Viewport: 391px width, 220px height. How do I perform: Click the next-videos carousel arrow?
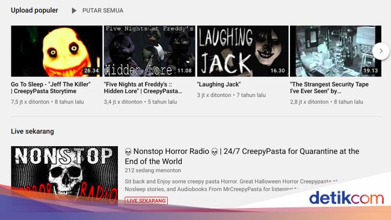pyautogui.click(x=381, y=51)
